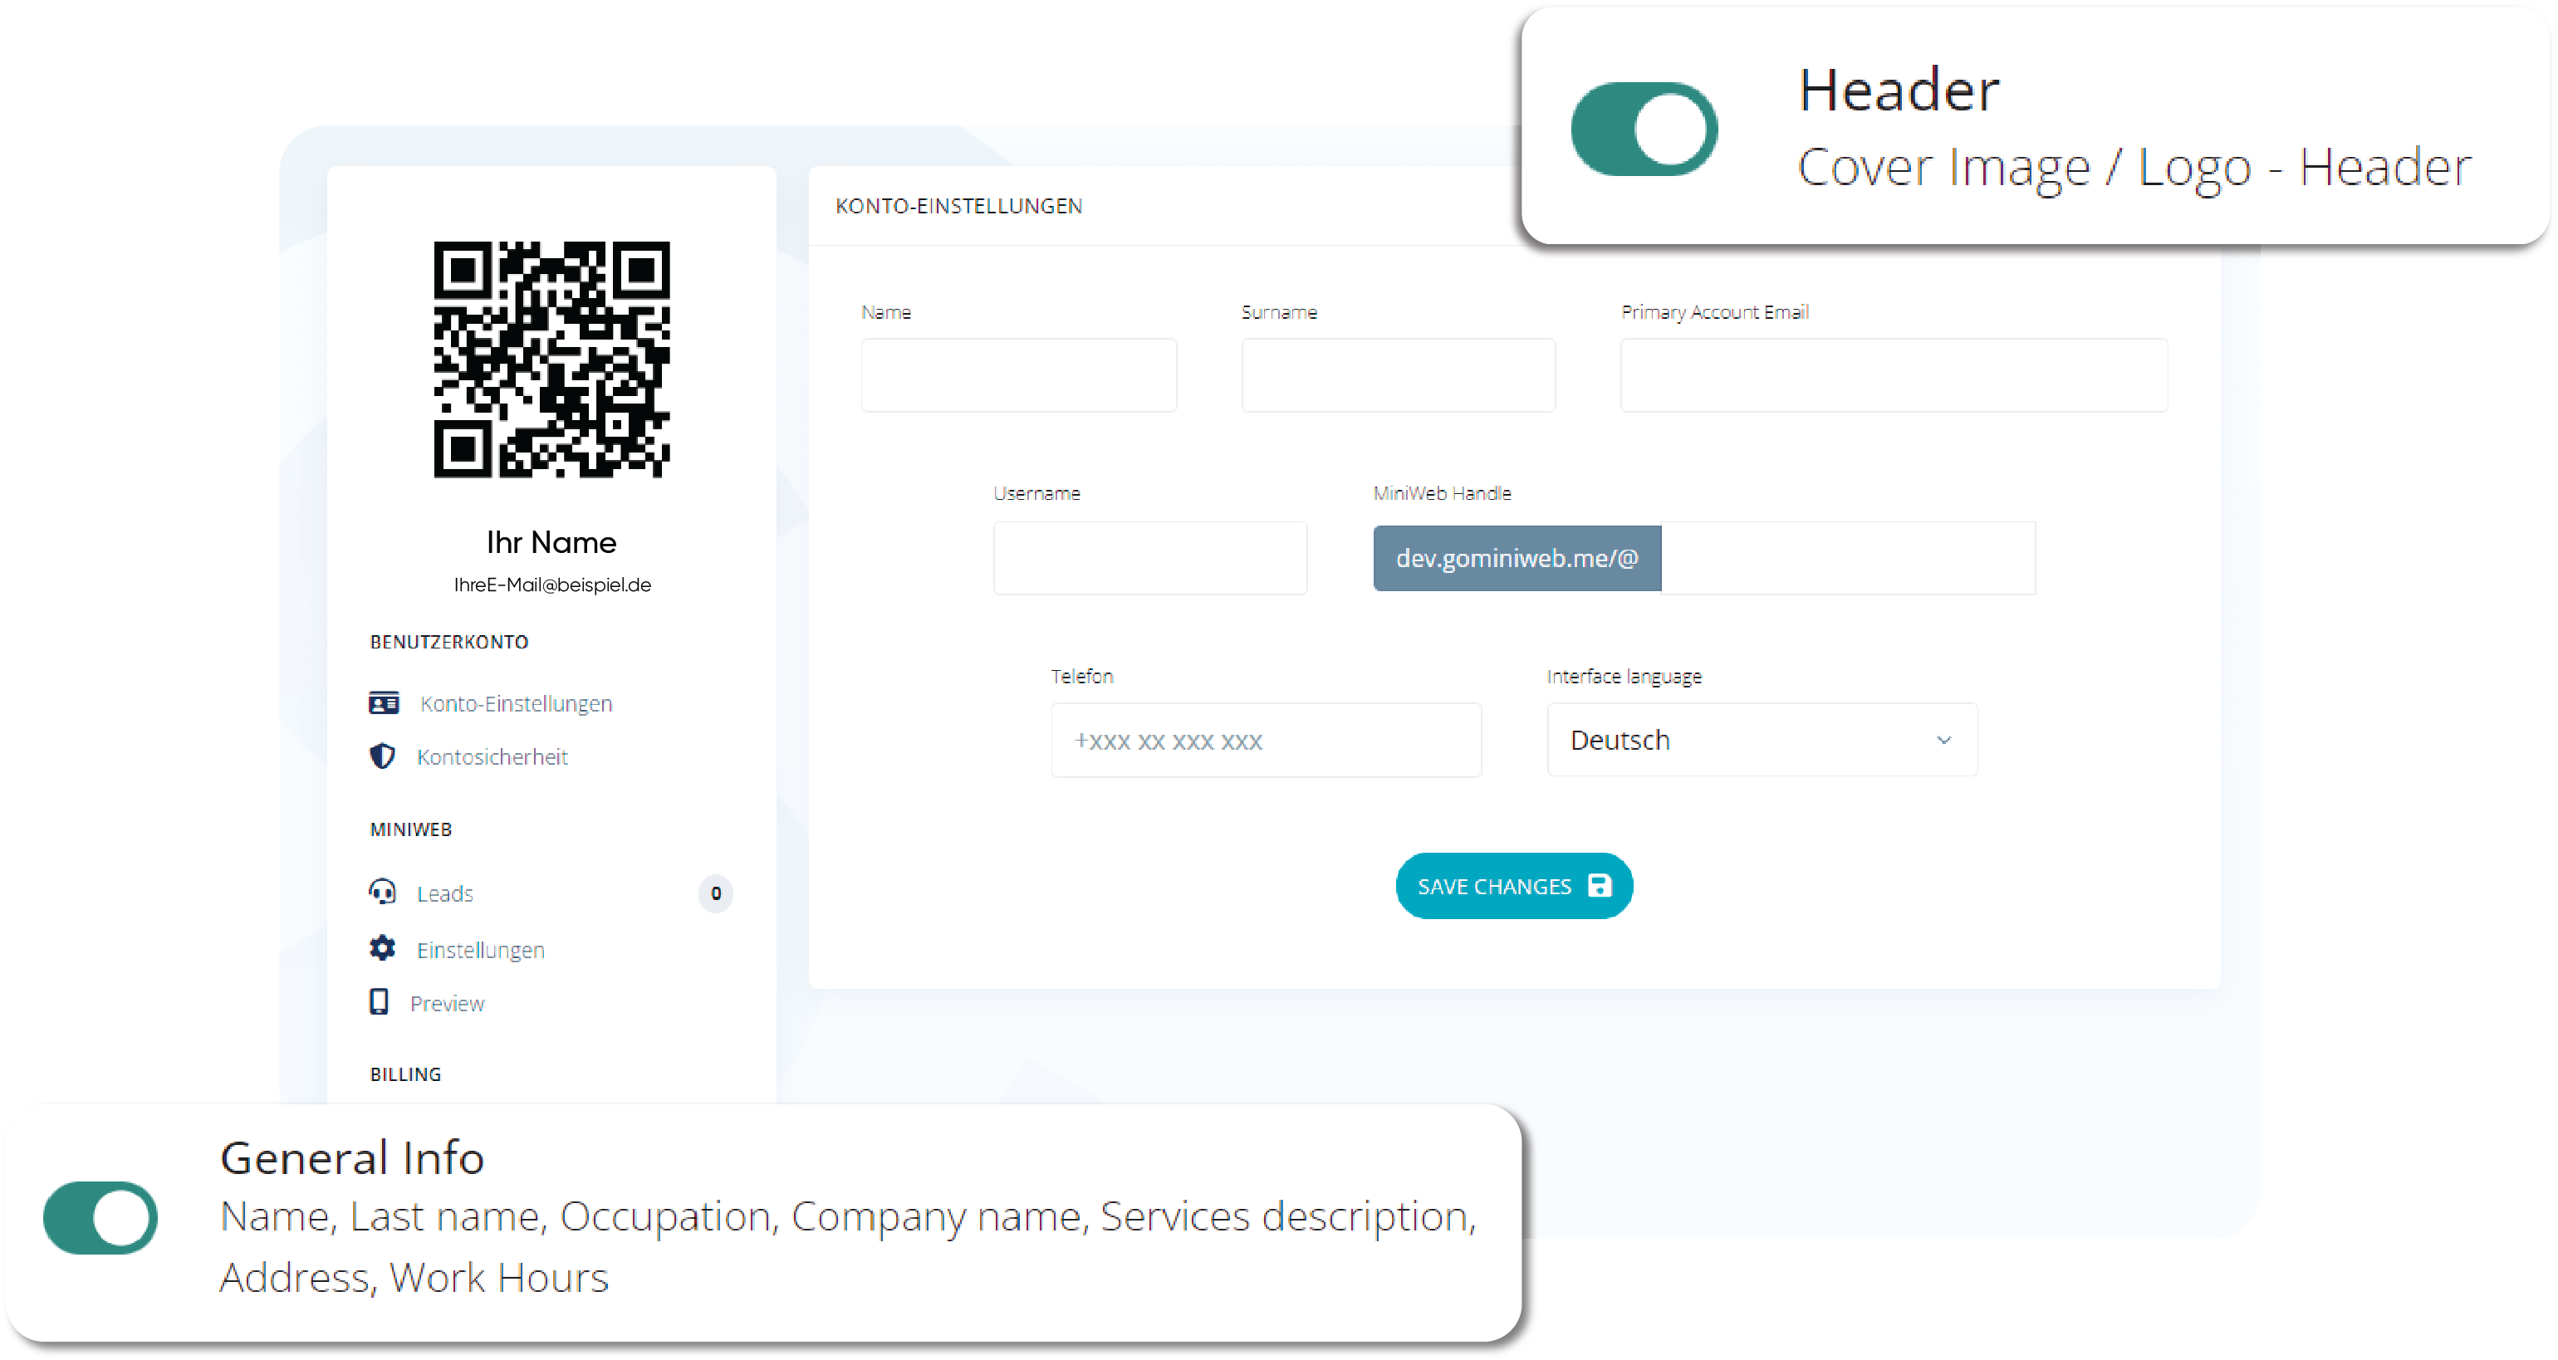Viewport: 2558px width, 1360px height.
Task: Click the BENUTZERKONTO section heading
Action: click(448, 643)
